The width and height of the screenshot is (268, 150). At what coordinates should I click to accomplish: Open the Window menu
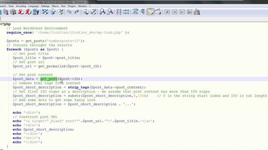[x=82, y=6]
